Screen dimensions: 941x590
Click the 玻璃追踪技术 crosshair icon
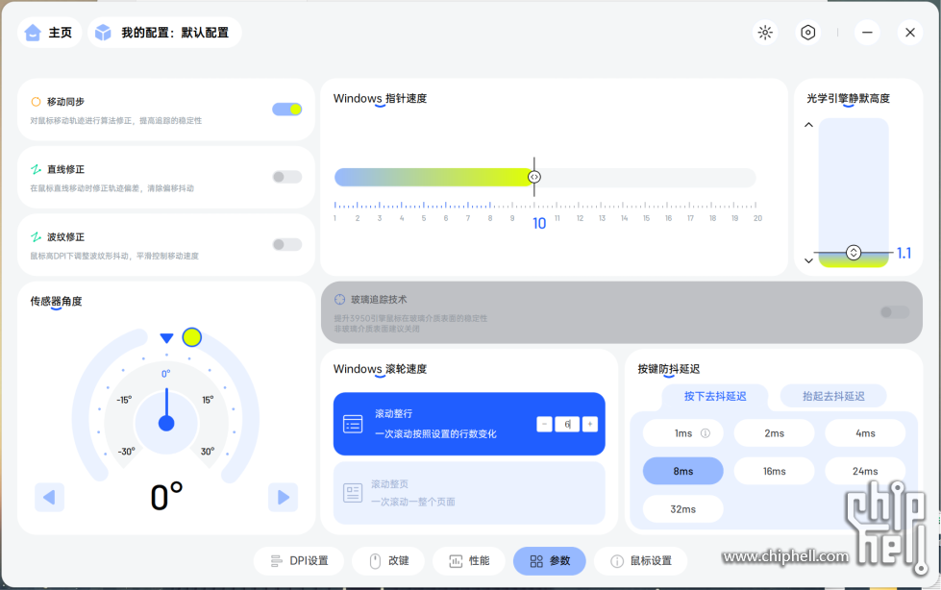pyautogui.click(x=339, y=299)
